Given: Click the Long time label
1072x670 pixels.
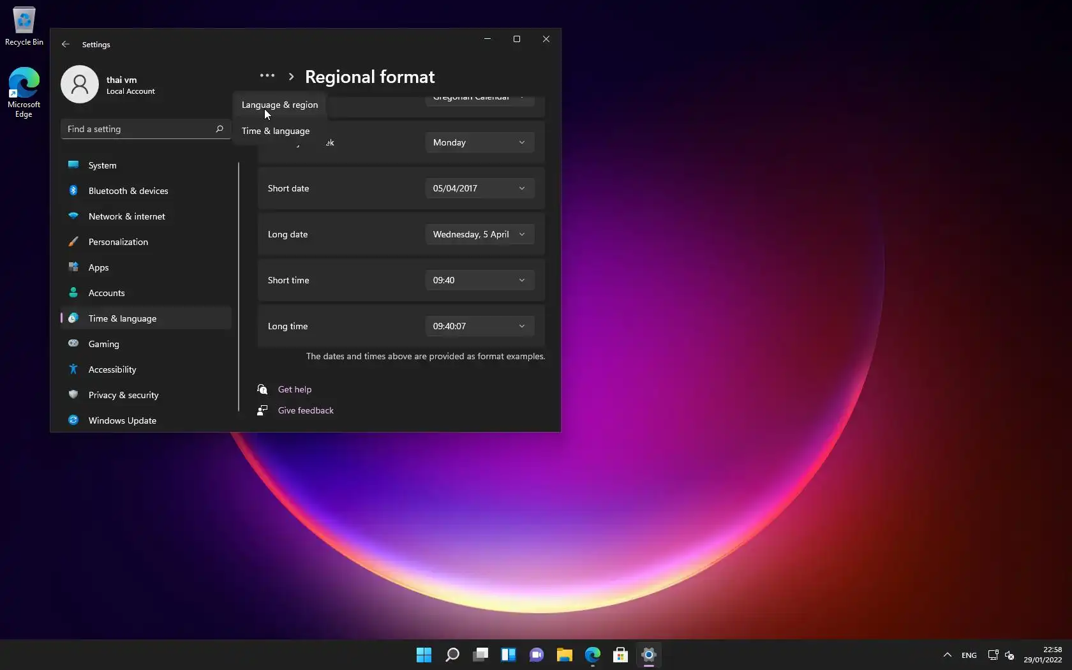Looking at the screenshot, I should (x=288, y=326).
